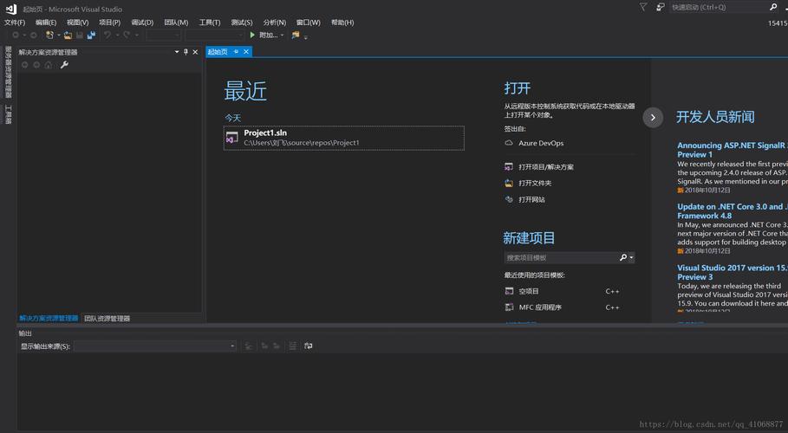Click the Save All toolbar icon

tap(92, 36)
